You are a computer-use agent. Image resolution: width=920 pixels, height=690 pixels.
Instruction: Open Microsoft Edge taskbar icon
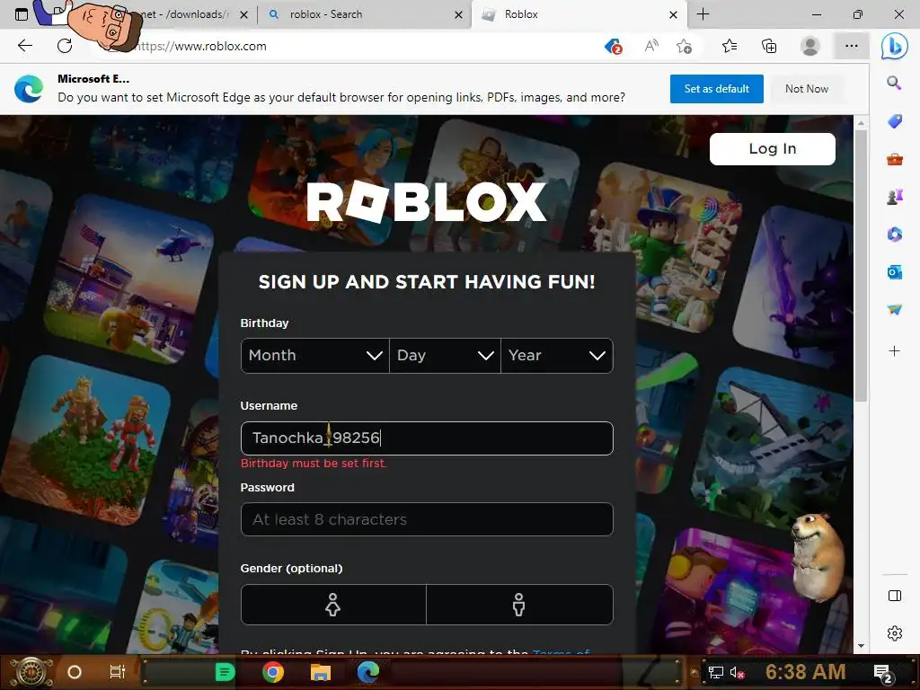(x=367, y=672)
